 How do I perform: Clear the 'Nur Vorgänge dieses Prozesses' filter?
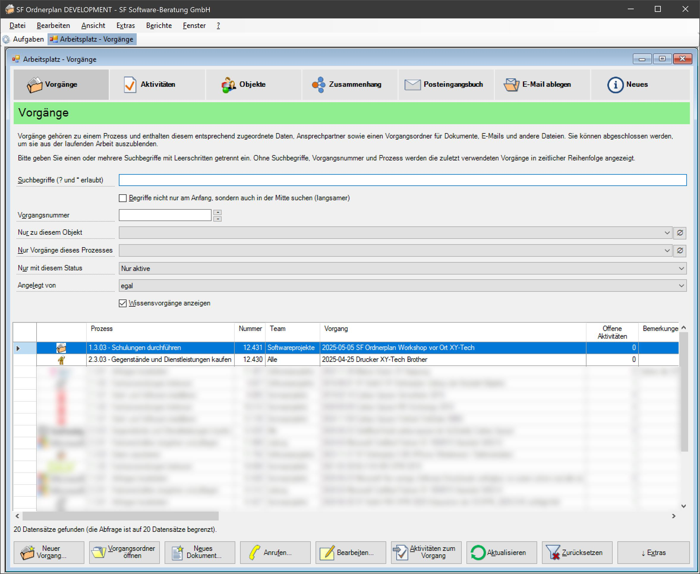[680, 251]
